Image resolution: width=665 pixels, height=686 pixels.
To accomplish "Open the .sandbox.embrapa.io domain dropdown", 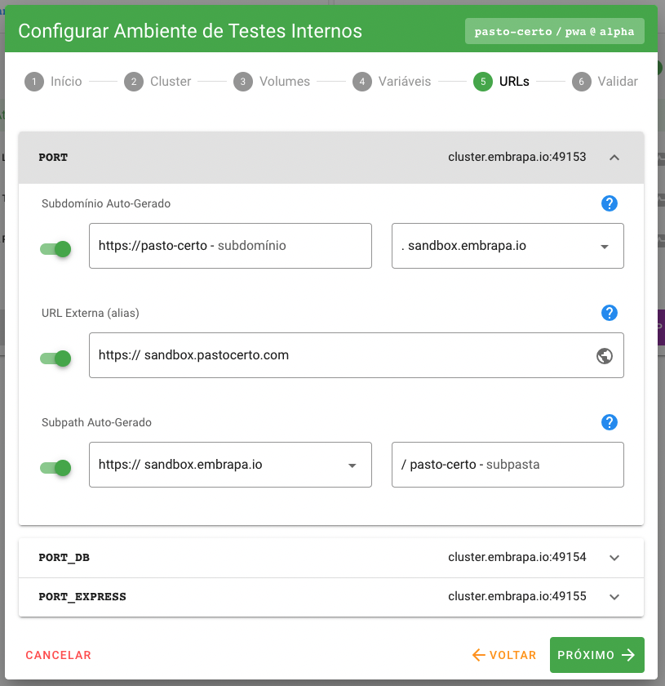I will point(508,246).
